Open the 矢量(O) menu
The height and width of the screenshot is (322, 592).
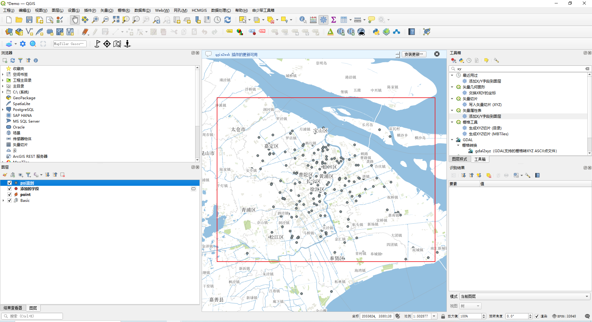107,10
